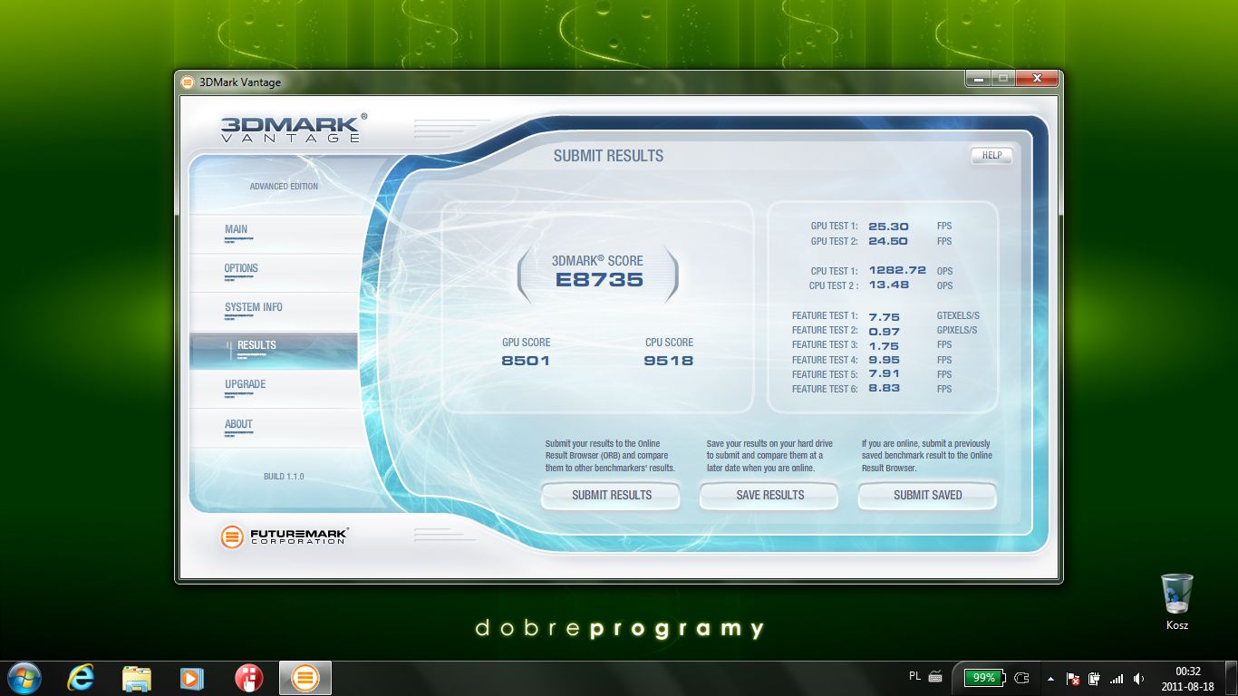Click the SAVE RESULTS button
Image resolution: width=1238 pixels, height=696 pixels.
pos(769,495)
